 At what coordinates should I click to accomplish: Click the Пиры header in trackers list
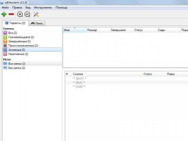point(177,74)
